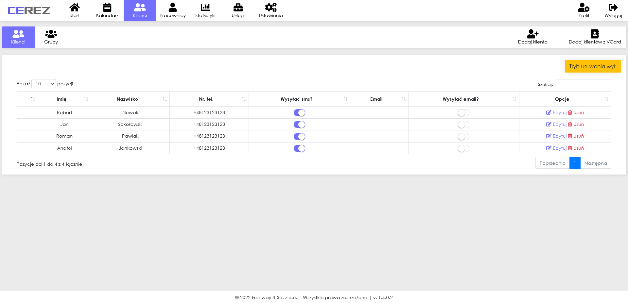Click the Dodaj klienta icon
Image resolution: width=628 pixels, height=303 pixels.
(532, 34)
